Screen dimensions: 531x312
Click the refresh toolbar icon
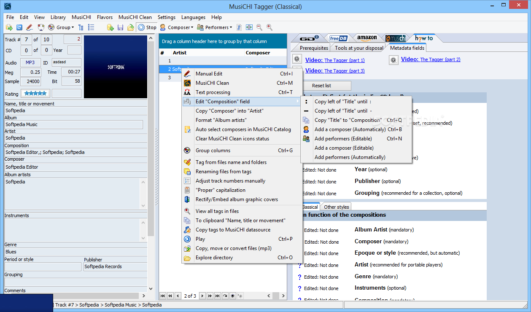[19, 27]
